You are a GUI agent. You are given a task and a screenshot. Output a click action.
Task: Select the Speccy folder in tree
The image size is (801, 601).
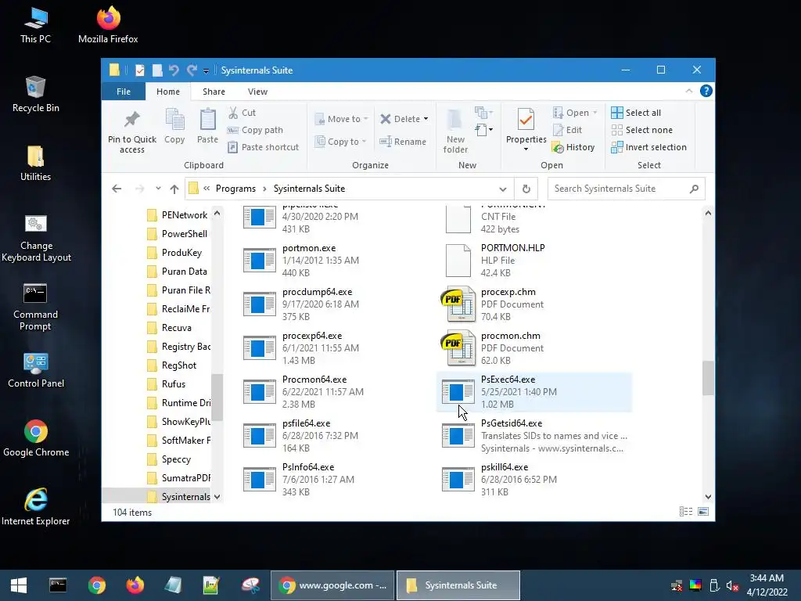pyautogui.click(x=176, y=459)
